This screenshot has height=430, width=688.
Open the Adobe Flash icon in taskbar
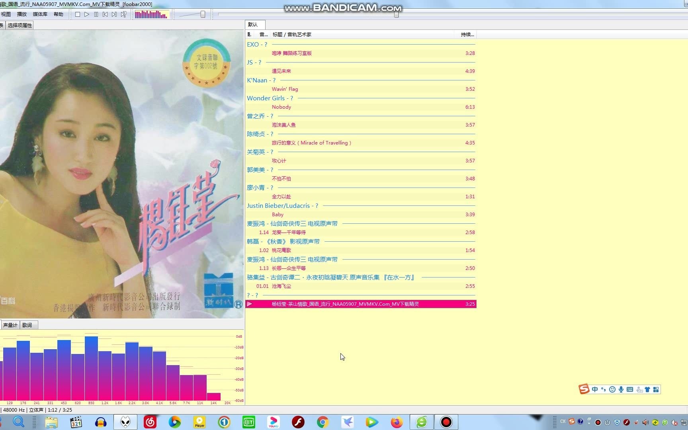(298, 422)
